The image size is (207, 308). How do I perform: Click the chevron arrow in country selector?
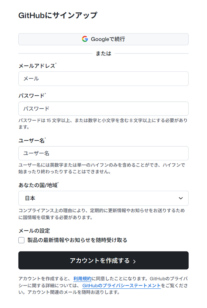coord(180,198)
